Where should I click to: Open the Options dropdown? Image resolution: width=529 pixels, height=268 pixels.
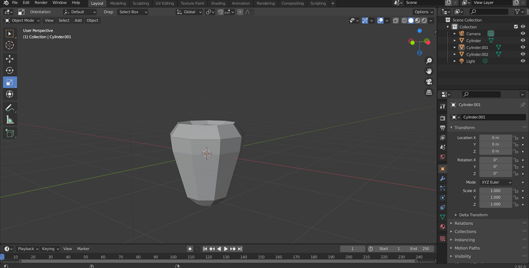(424, 12)
